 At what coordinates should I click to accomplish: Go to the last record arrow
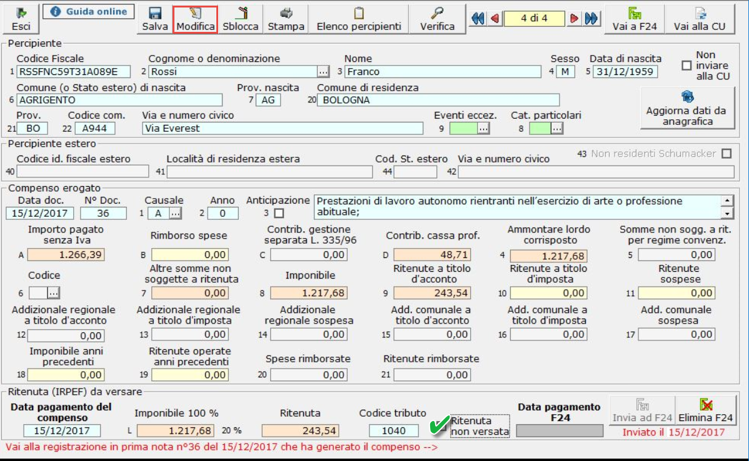591,19
